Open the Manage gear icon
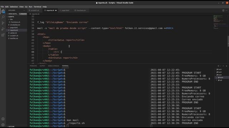This screenshot has width=229, height=128. pos(3,125)
